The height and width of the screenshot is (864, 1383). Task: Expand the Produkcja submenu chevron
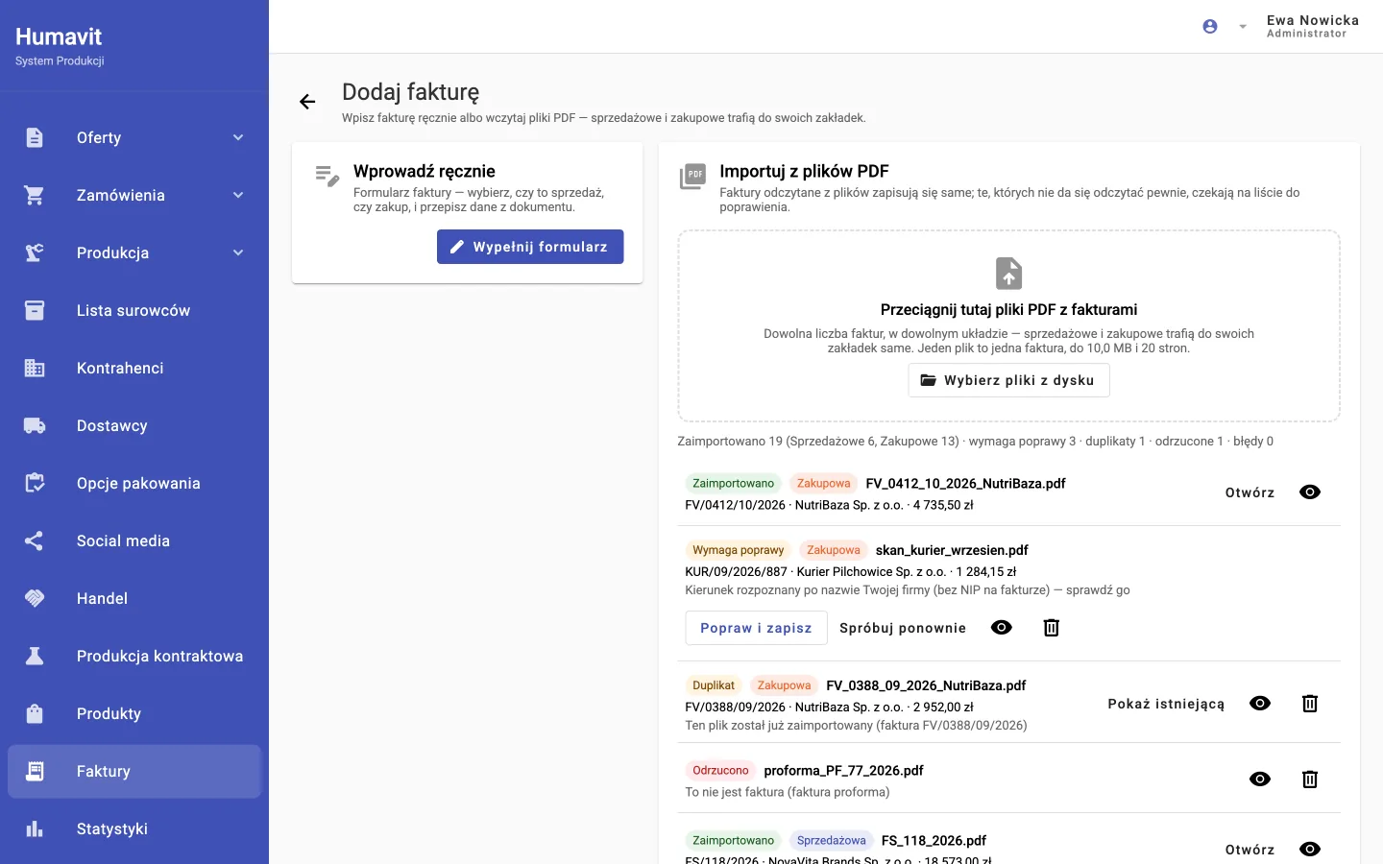click(x=238, y=252)
